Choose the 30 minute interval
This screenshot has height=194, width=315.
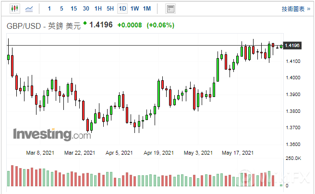(86, 9)
